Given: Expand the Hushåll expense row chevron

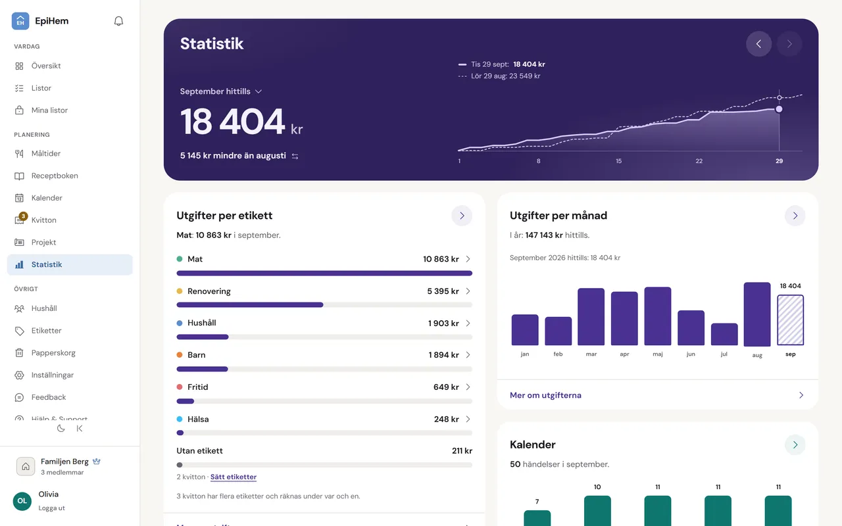Looking at the screenshot, I should point(468,323).
